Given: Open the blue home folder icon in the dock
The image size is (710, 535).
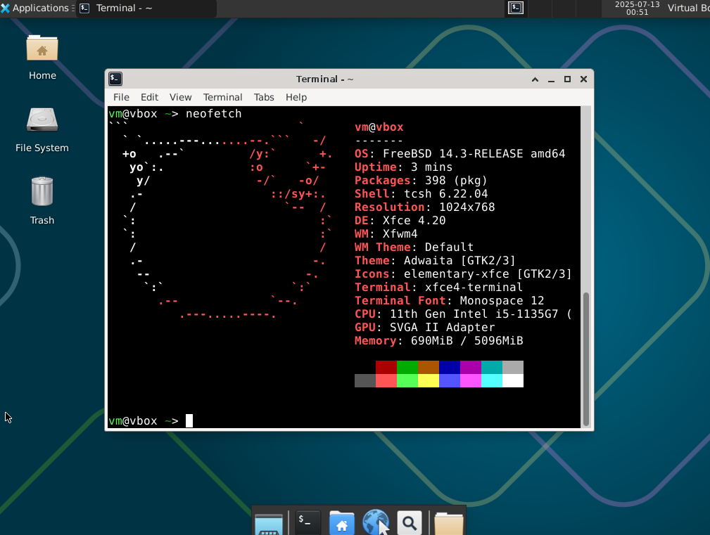Looking at the screenshot, I should (x=342, y=523).
